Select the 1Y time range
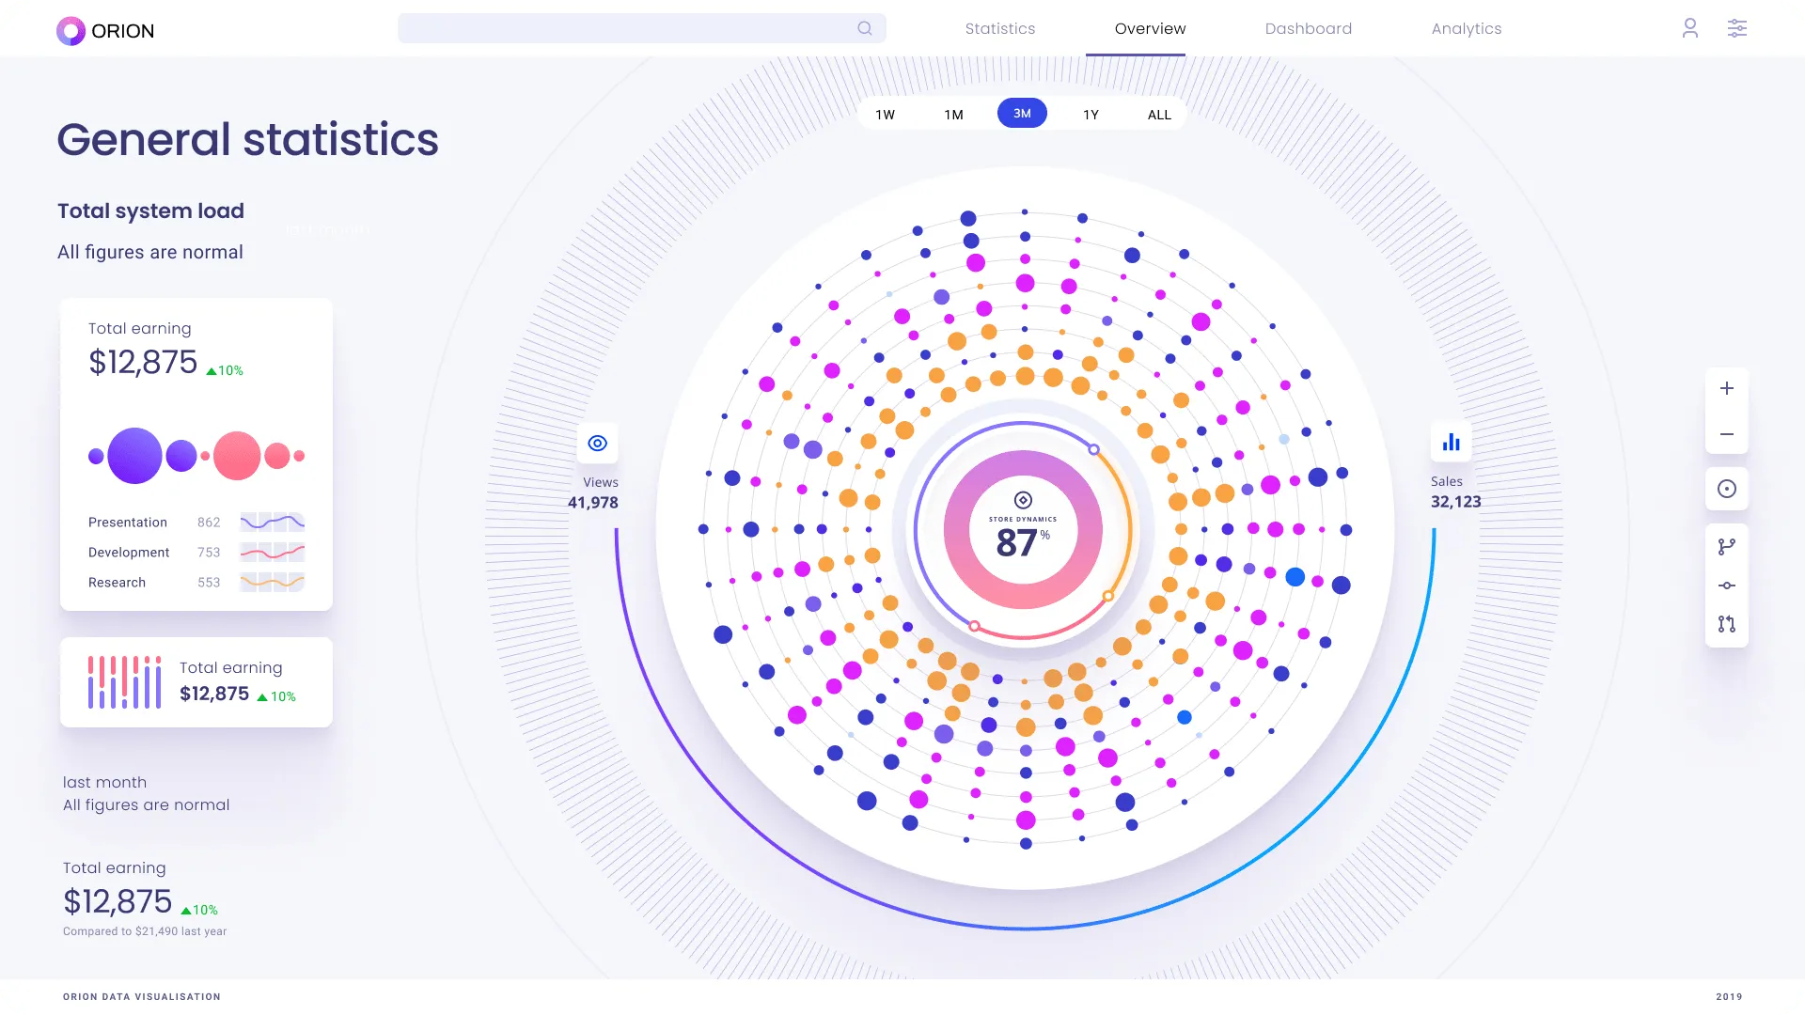This screenshot has width=1805, height=1015. pyautogui.click(x=1091, y=115)
